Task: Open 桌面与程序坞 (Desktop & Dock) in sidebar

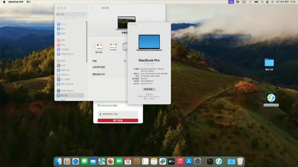Action: [65, 90]
